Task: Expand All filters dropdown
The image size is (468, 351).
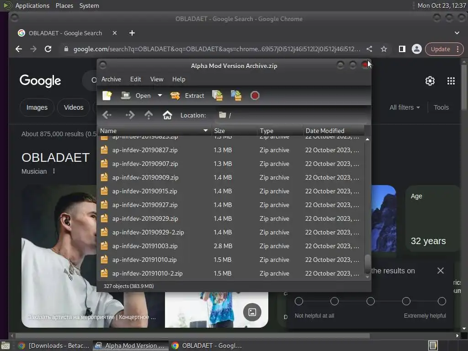Action: [x=404, y=107]
